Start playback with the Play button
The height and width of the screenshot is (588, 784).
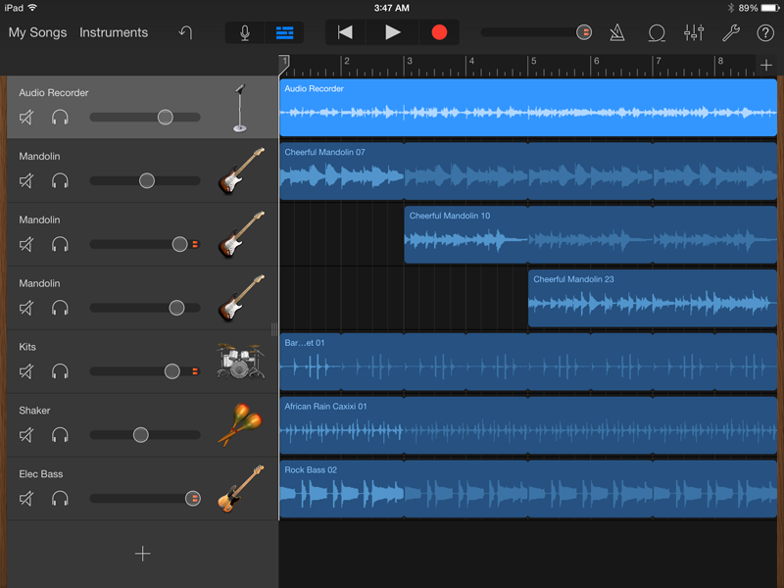pyautogui.click(x=393, y=32)
